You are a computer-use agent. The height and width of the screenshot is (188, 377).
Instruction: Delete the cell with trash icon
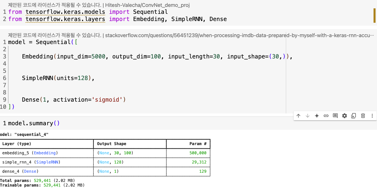pos(363,116)
